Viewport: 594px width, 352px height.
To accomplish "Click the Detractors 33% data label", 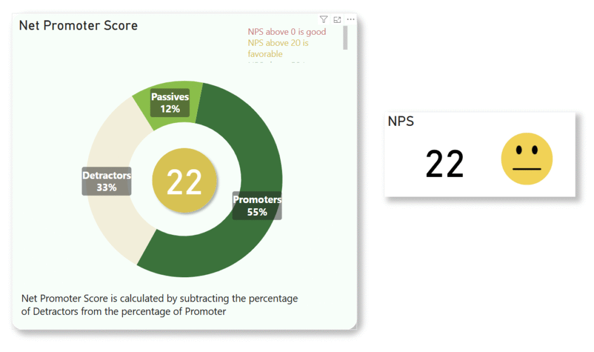I will pyautogui.click(x=107, y=182).
